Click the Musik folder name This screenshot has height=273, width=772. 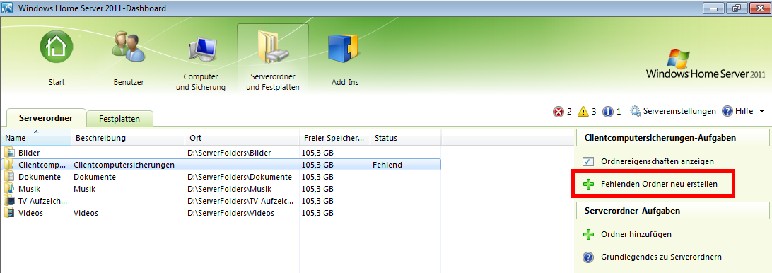29,189
